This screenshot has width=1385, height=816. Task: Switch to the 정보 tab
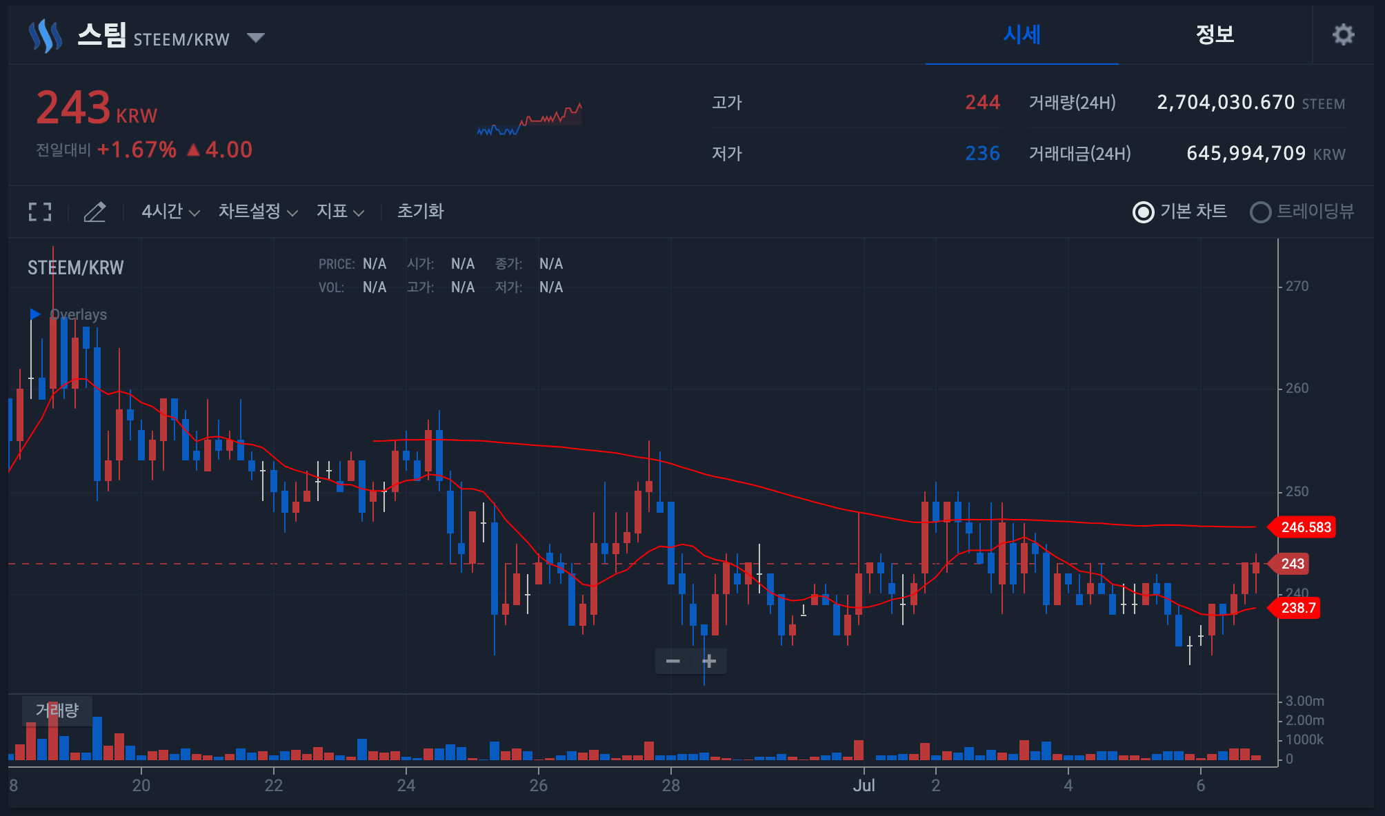click(x=1215, y=34)
